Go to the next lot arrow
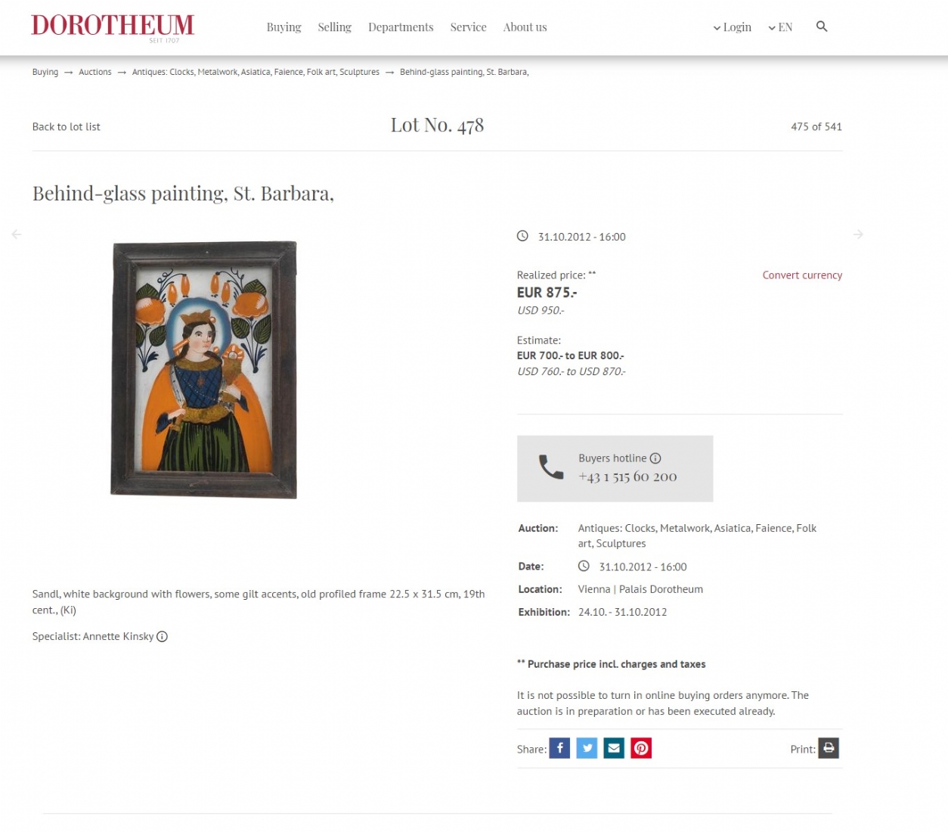 pyautogui.click(x=858, y=234)
